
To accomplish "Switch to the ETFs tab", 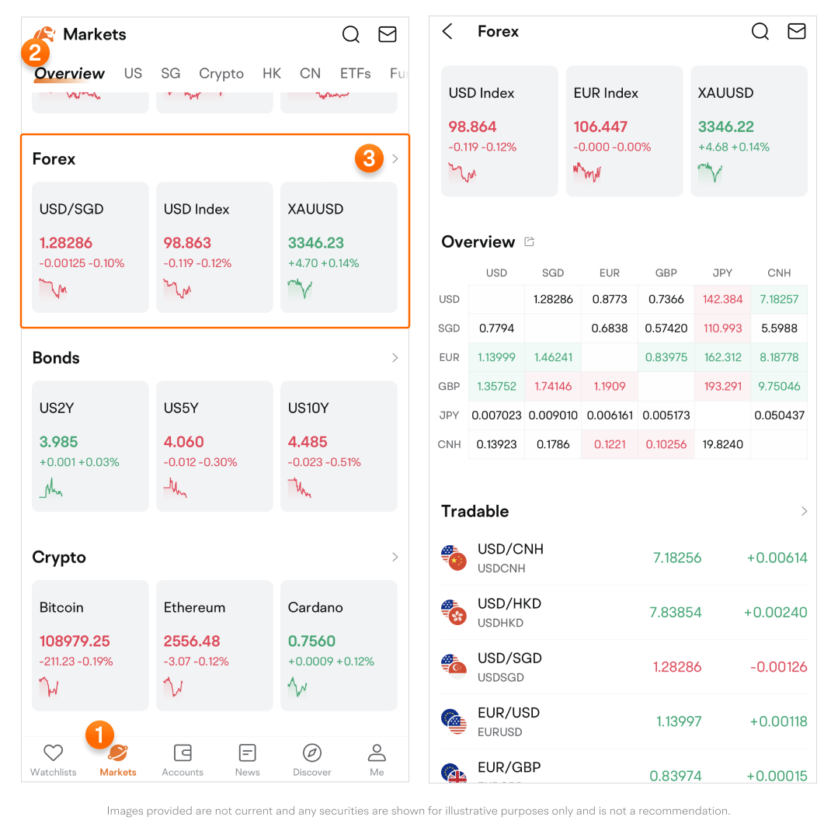I will (355, 74).
